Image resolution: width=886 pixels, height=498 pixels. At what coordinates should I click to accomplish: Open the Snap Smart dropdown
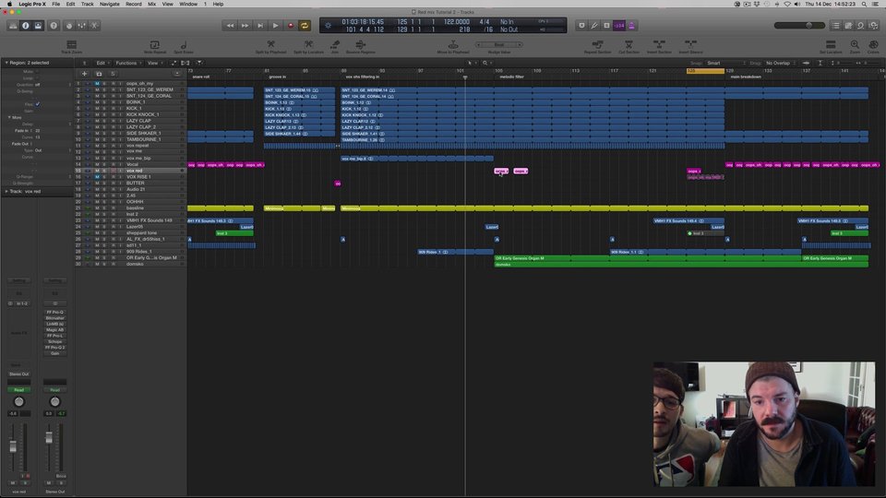click(725, 64)
